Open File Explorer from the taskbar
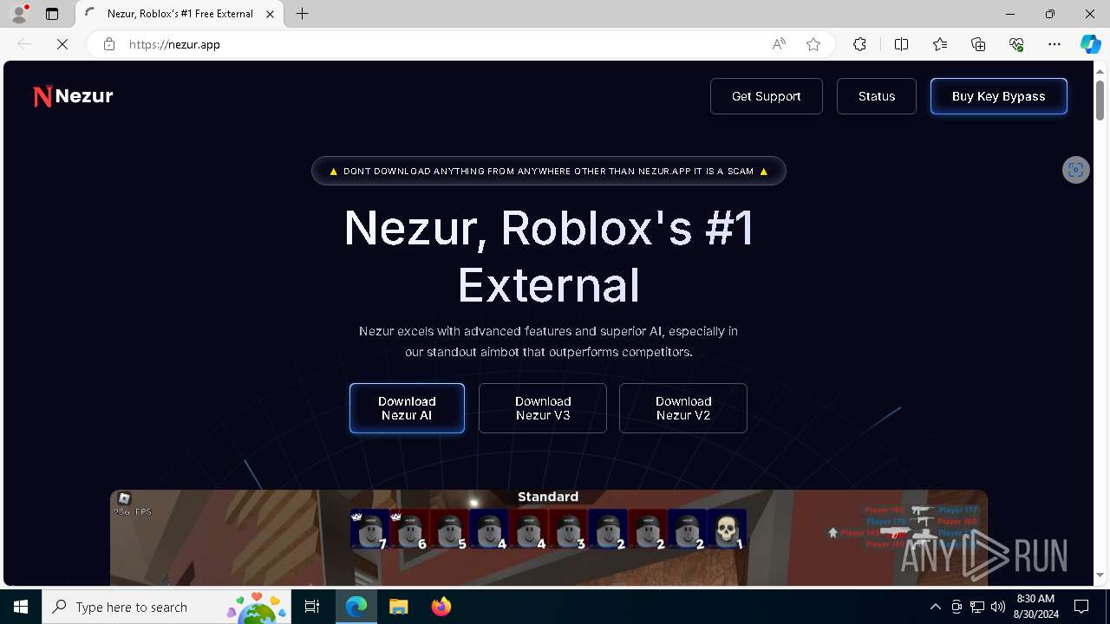The image size is (1110, 624). coord(398,607)
